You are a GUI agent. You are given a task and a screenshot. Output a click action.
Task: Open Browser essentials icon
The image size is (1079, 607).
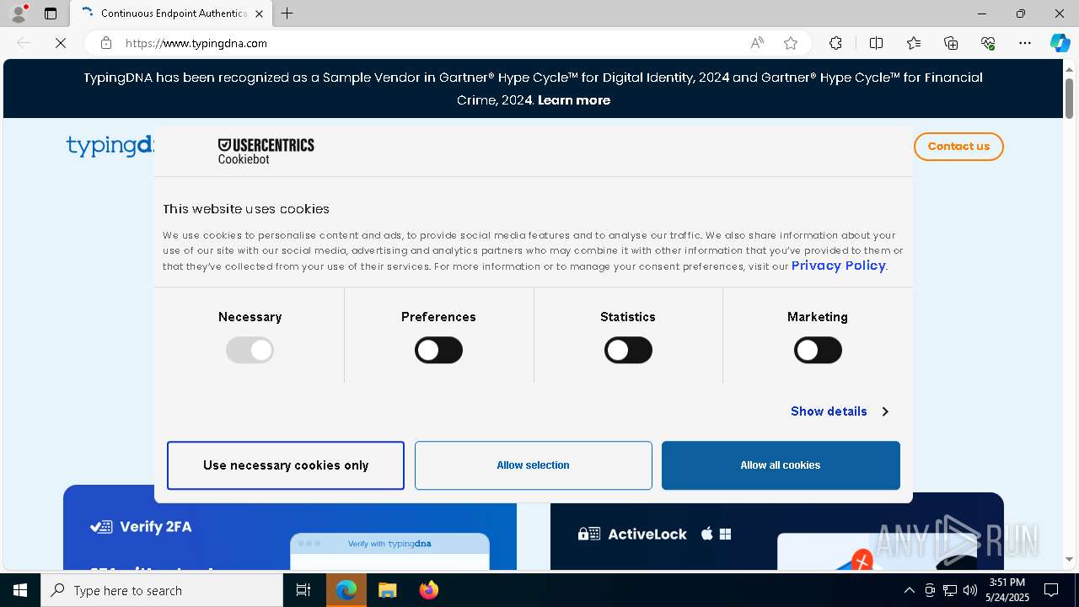coord(988,43)
